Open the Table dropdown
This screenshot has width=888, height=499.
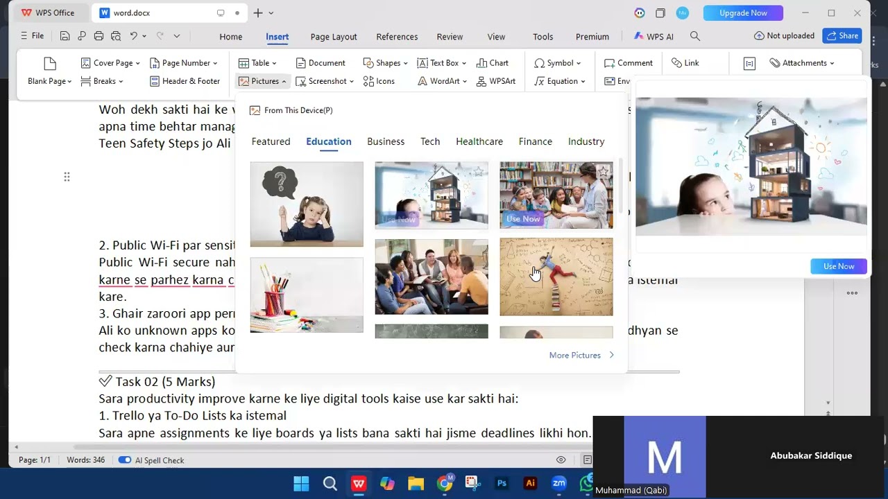(257, 63)
